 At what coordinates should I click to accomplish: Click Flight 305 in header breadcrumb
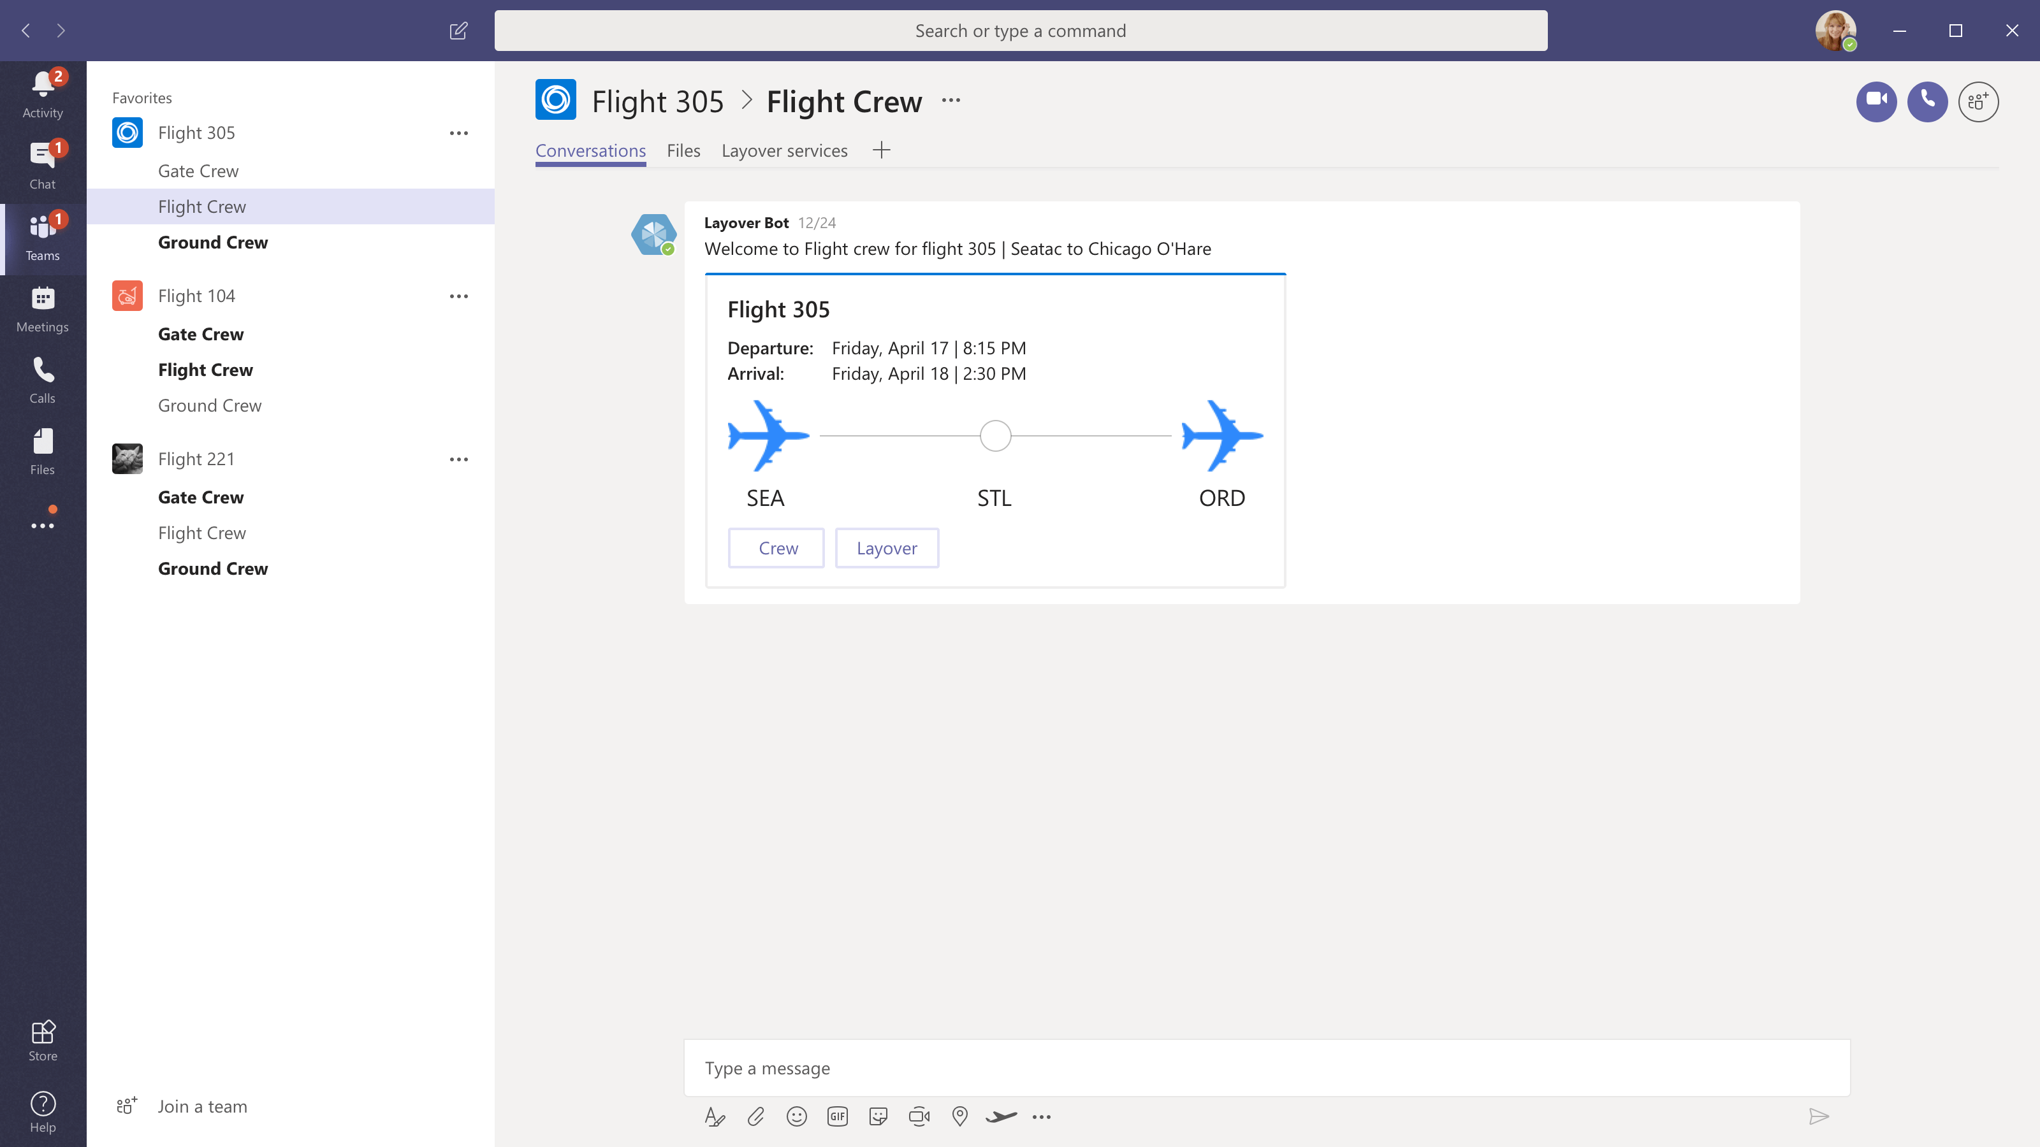pos(657,101)
